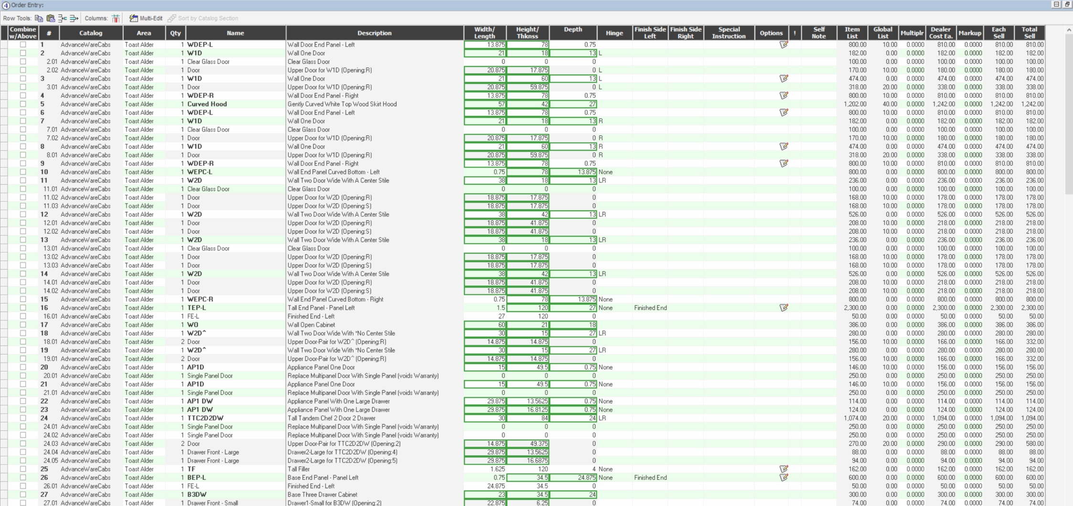Click the Qty column header
The image size is (1073, 506).
(x=176, y=33)
